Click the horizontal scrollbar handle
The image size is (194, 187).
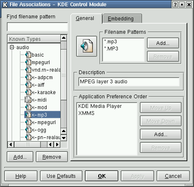coord(27,145)
